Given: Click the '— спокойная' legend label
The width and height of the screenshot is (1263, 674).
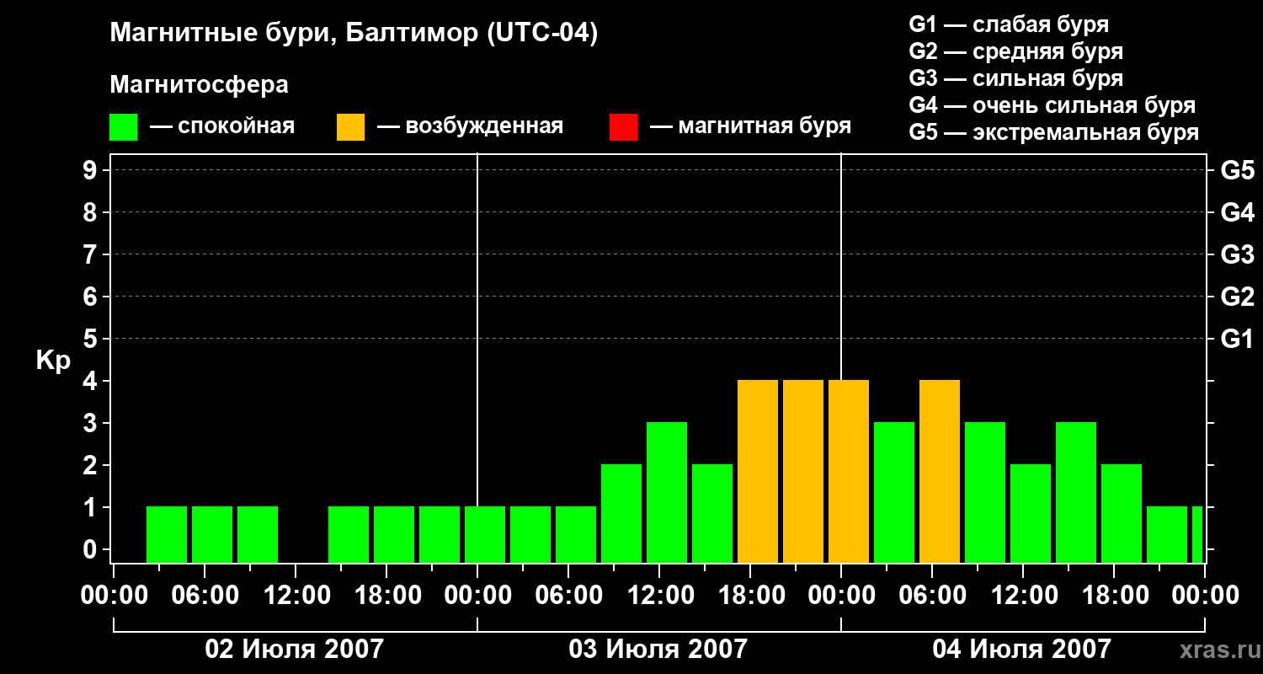Looking at the screenshot, I should (x=222, y=126).
